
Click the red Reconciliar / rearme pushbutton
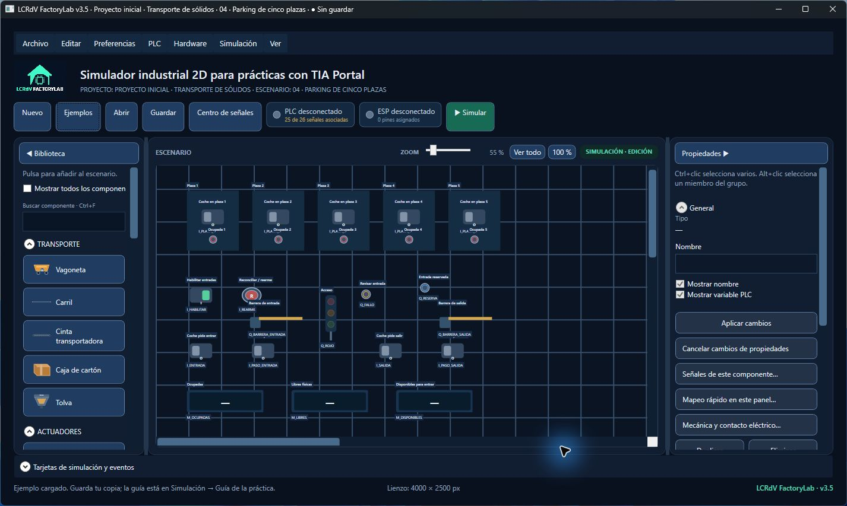click(251, 295)
